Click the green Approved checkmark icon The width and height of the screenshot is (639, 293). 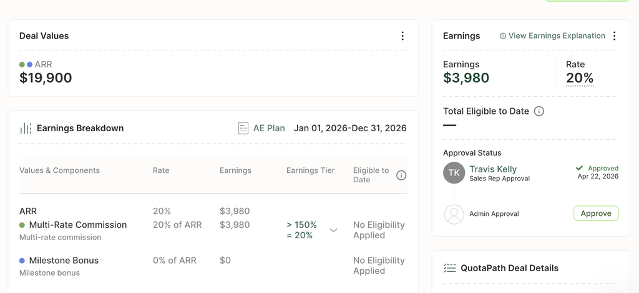pos(579,168)
